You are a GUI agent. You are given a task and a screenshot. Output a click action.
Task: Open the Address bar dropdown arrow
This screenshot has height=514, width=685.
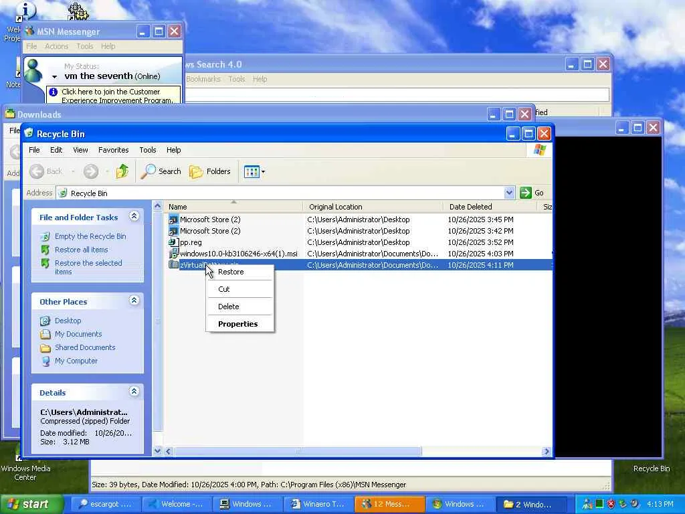pyautogui.click(x=509, y=193)
